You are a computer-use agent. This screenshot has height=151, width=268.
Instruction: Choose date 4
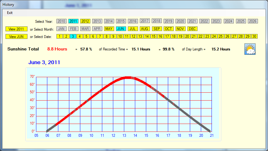pyautogui.click(x=80, y=36)
